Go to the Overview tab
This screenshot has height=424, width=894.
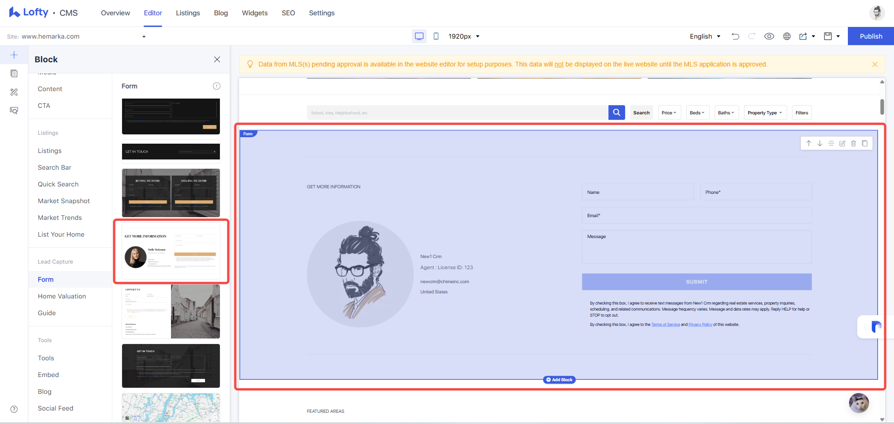click(116, 13)
